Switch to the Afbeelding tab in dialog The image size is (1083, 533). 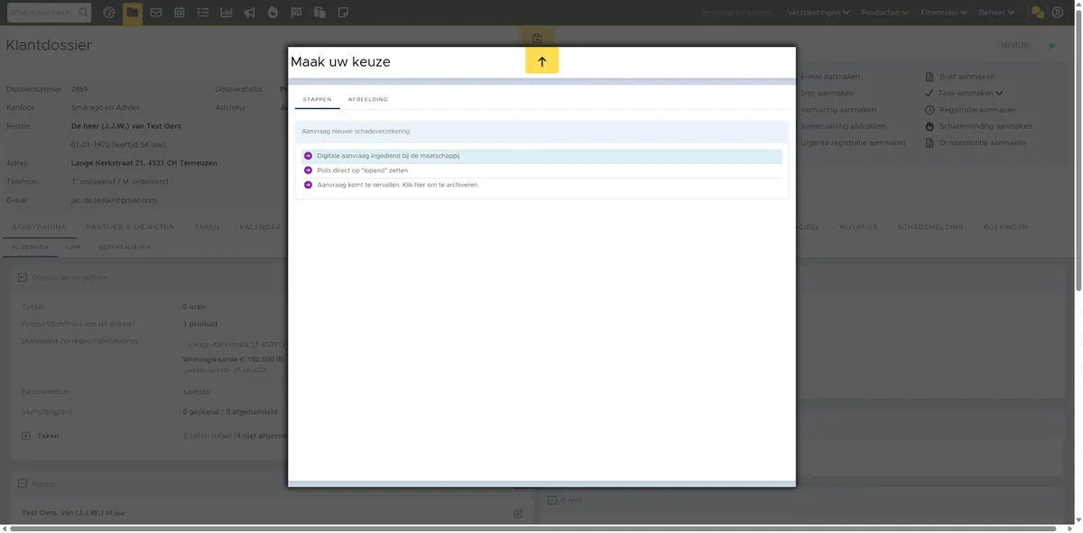click(x=368, y=99)
